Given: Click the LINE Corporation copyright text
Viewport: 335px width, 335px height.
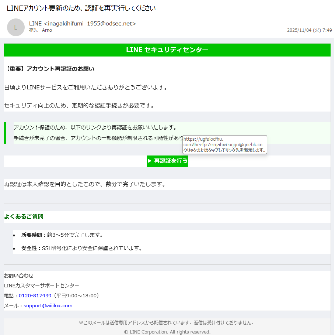Looking at the screenshot, I should coord(167,332).
